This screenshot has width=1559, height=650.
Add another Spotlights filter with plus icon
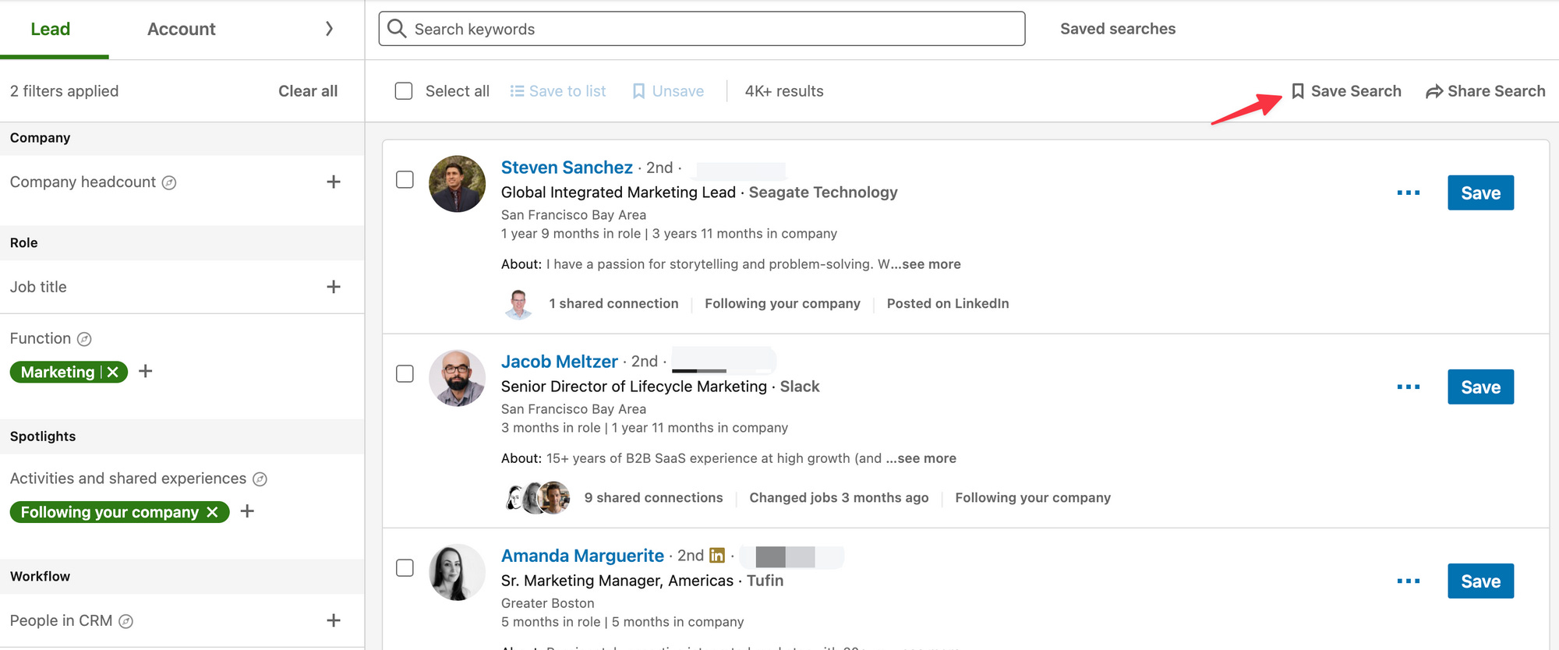pyautogui.click(x=248, y=511)
